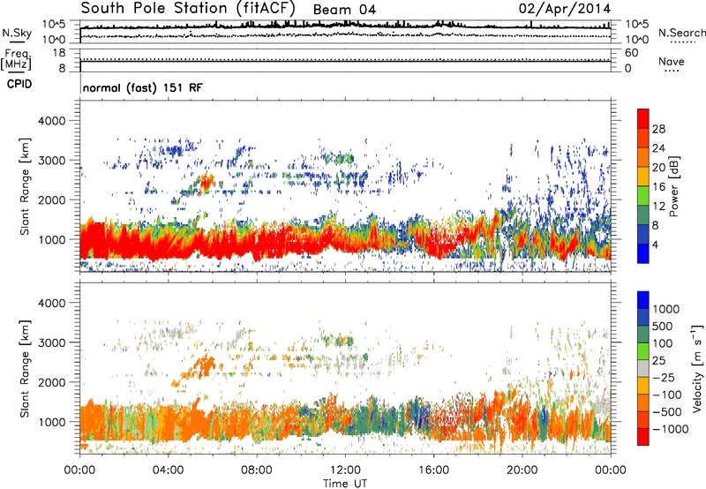The image size is (706, 489).
Task: Click the frequency trace panel
Action: point(345,60)
